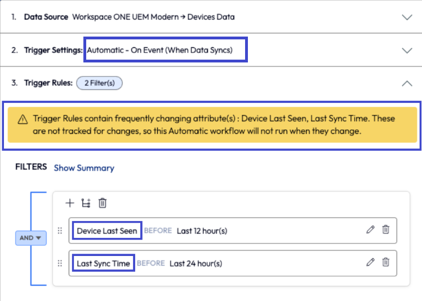
Task: Click Automatic - On Event trigger setting text
Action: pyautogui.click(x=159, y=50)
